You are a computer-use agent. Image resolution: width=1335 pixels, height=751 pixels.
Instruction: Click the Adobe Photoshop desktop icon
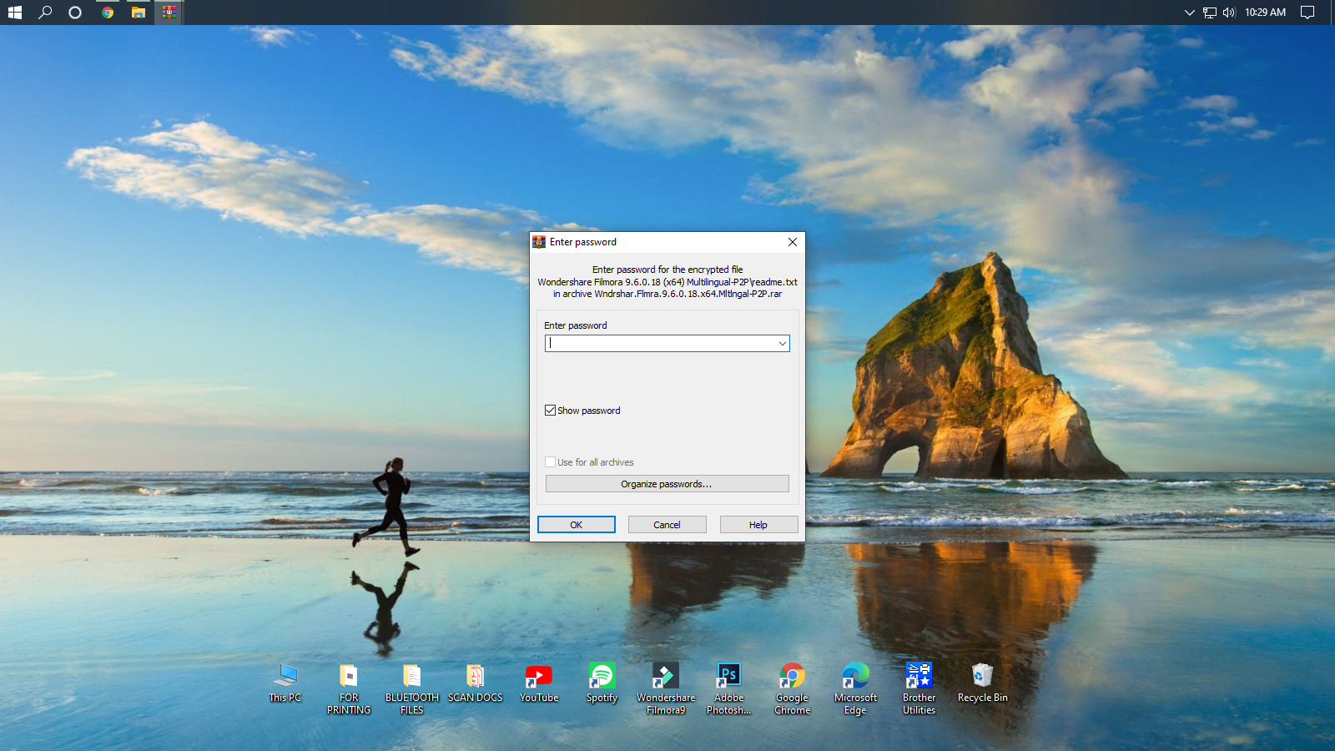click(728, 677)
